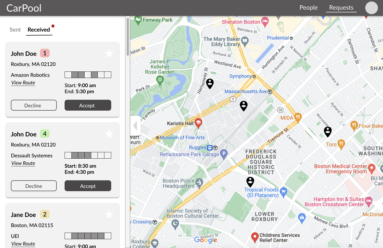View Route for Dessault Systemes request
Image resolution: width=383 pixels, height=248 pixels.
click(23, 163)
